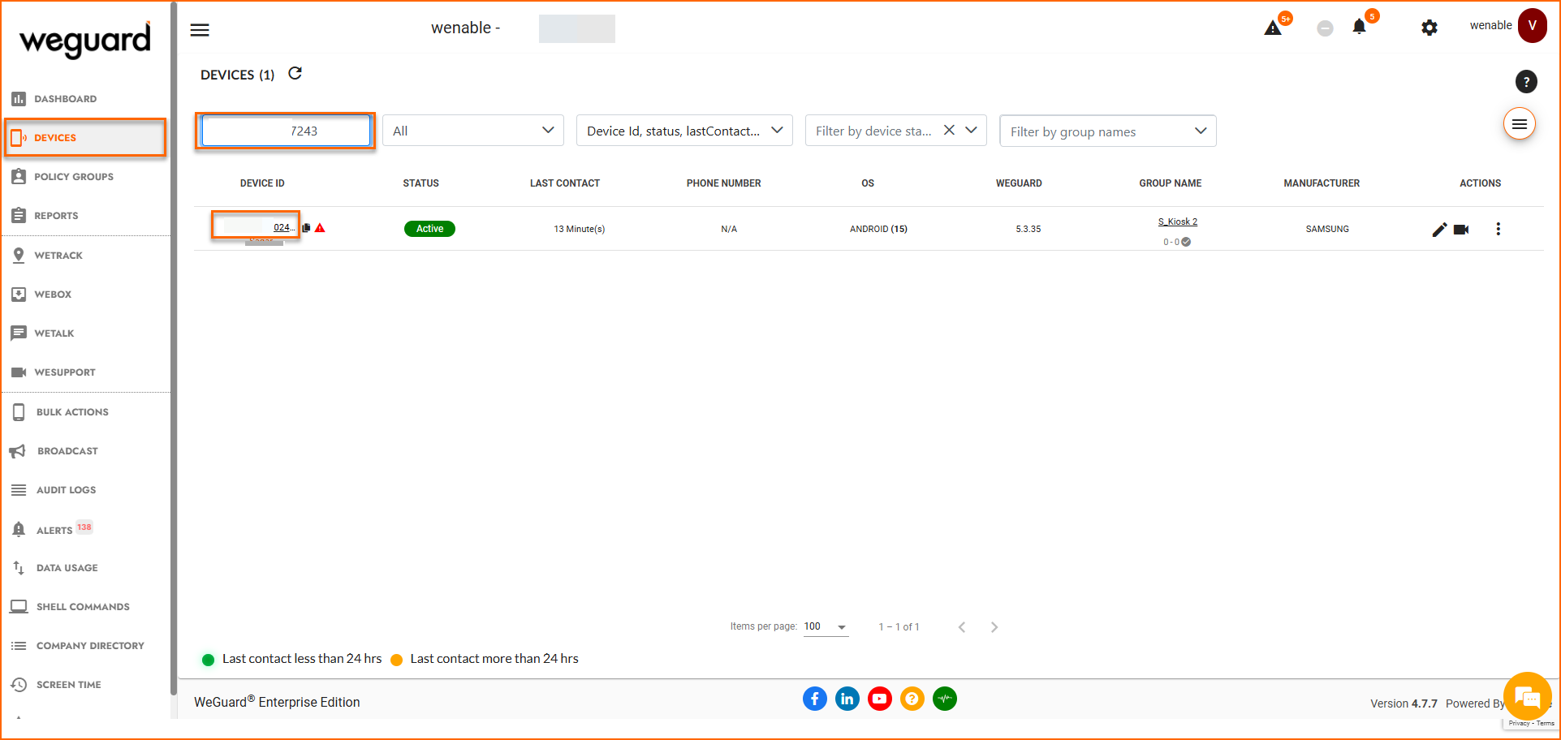Open the LinkedIn link icon
The height and width of the screenshot is (740, 1561).
pos(847,699)
